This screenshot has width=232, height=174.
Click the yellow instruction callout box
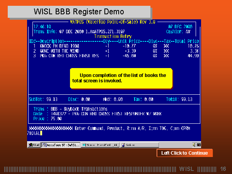click(121, 78)
